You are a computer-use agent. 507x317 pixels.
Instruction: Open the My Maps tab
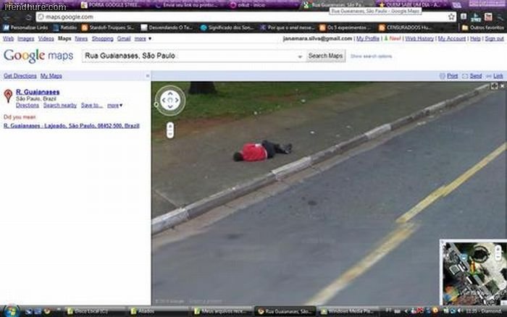[51, 75]
